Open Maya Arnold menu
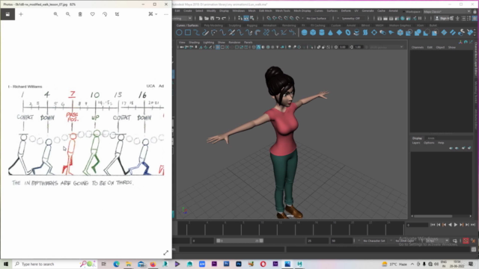479x269 pixels. [393, 10]
